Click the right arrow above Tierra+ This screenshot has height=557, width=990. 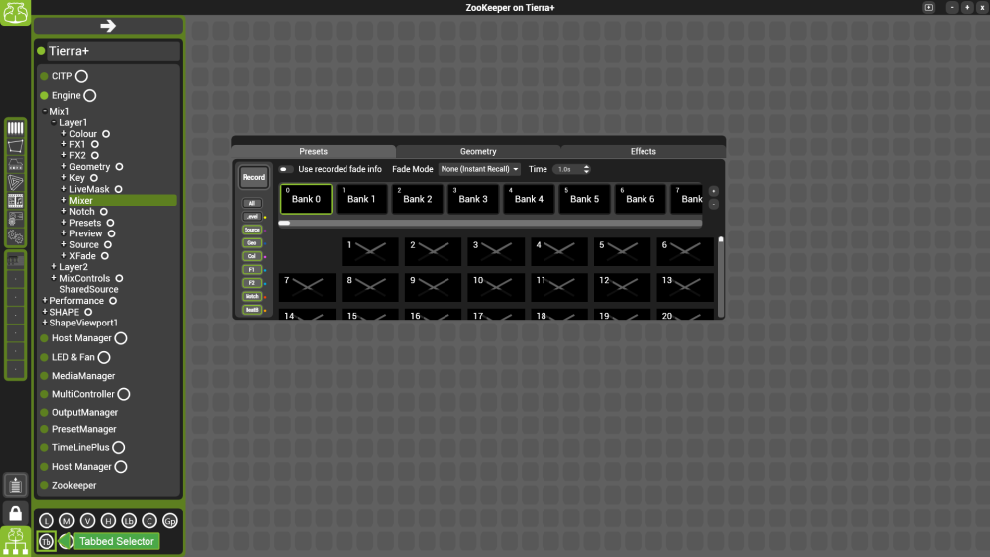[108, 26]
